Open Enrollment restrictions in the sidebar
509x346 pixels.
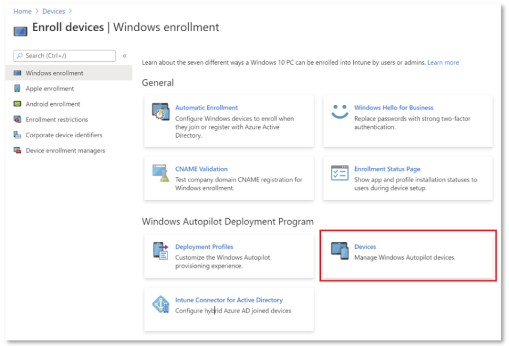(x=57, y=120)
